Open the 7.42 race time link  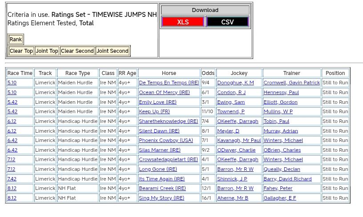(12, 179)
